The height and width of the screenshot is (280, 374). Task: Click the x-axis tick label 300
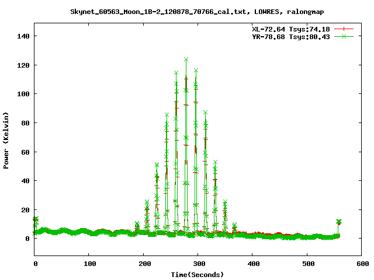(199, 264)
